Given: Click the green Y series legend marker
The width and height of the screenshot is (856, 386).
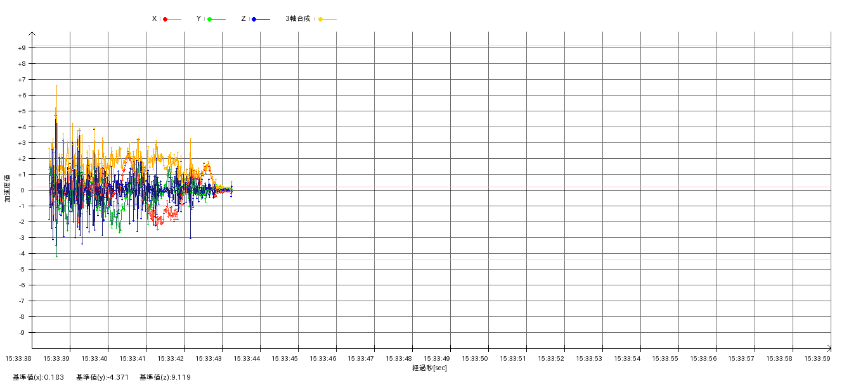Looking at the screenshot, I should point(210,19).
